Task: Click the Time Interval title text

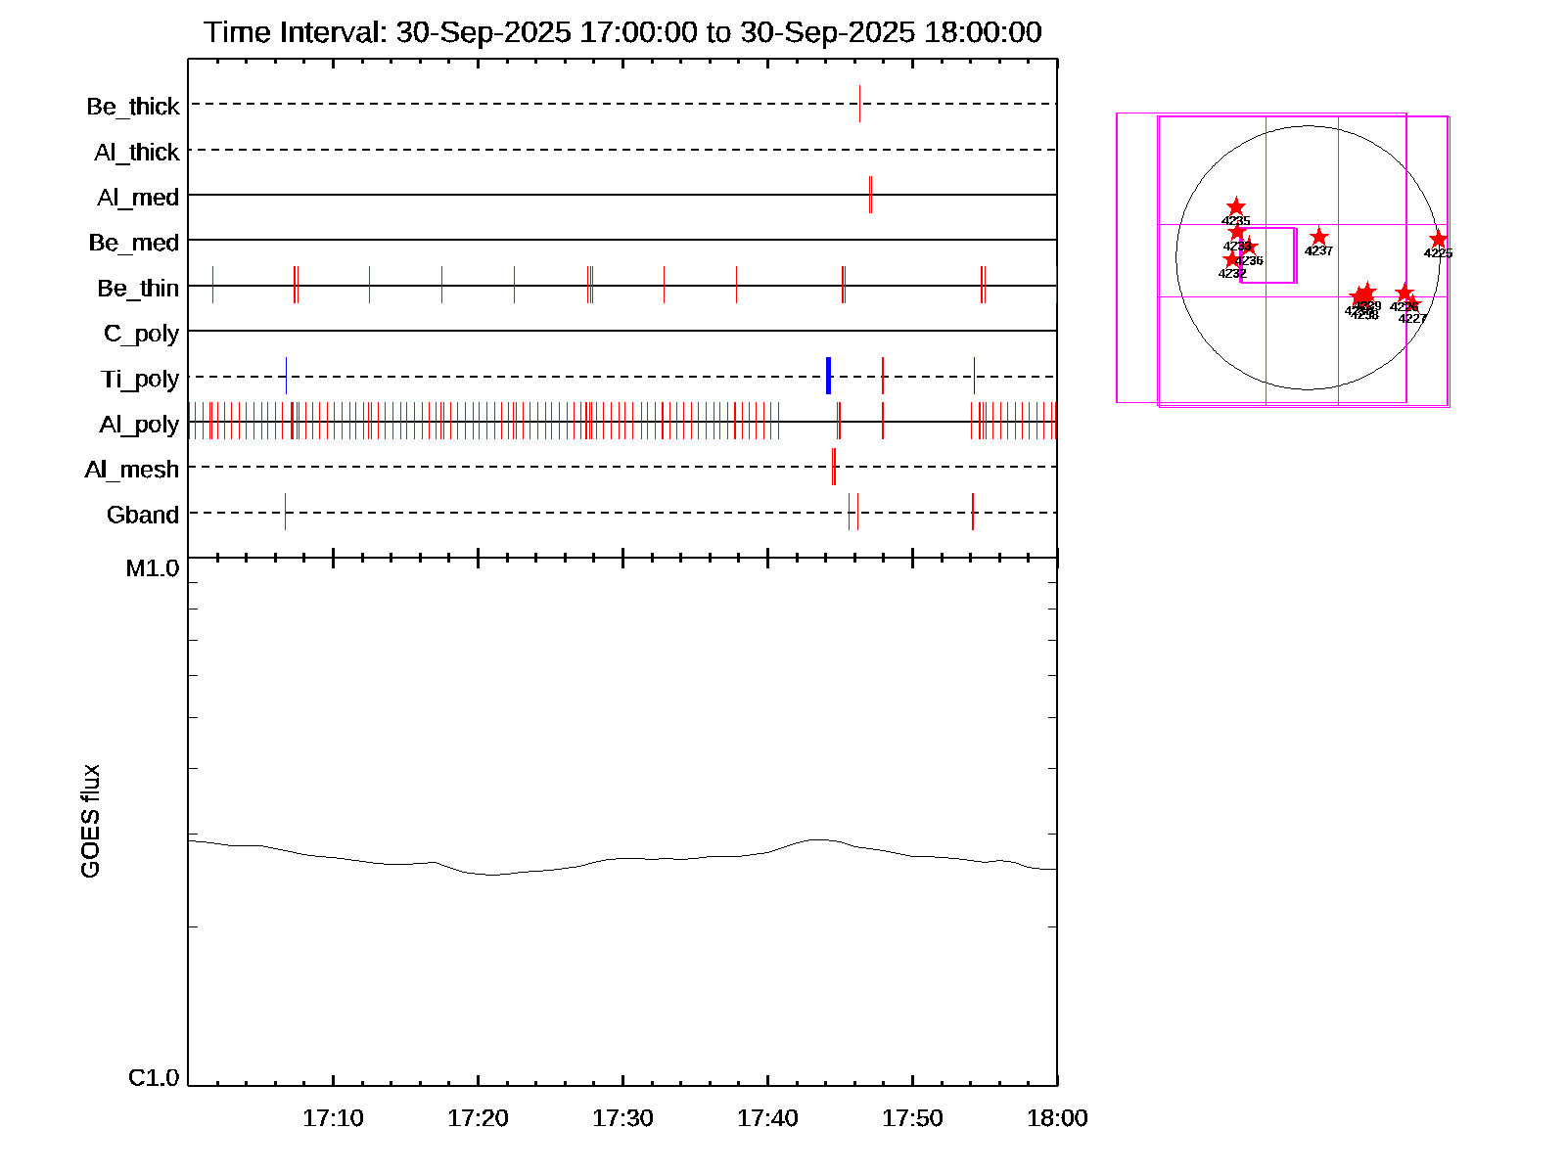Action: [622, 32]
